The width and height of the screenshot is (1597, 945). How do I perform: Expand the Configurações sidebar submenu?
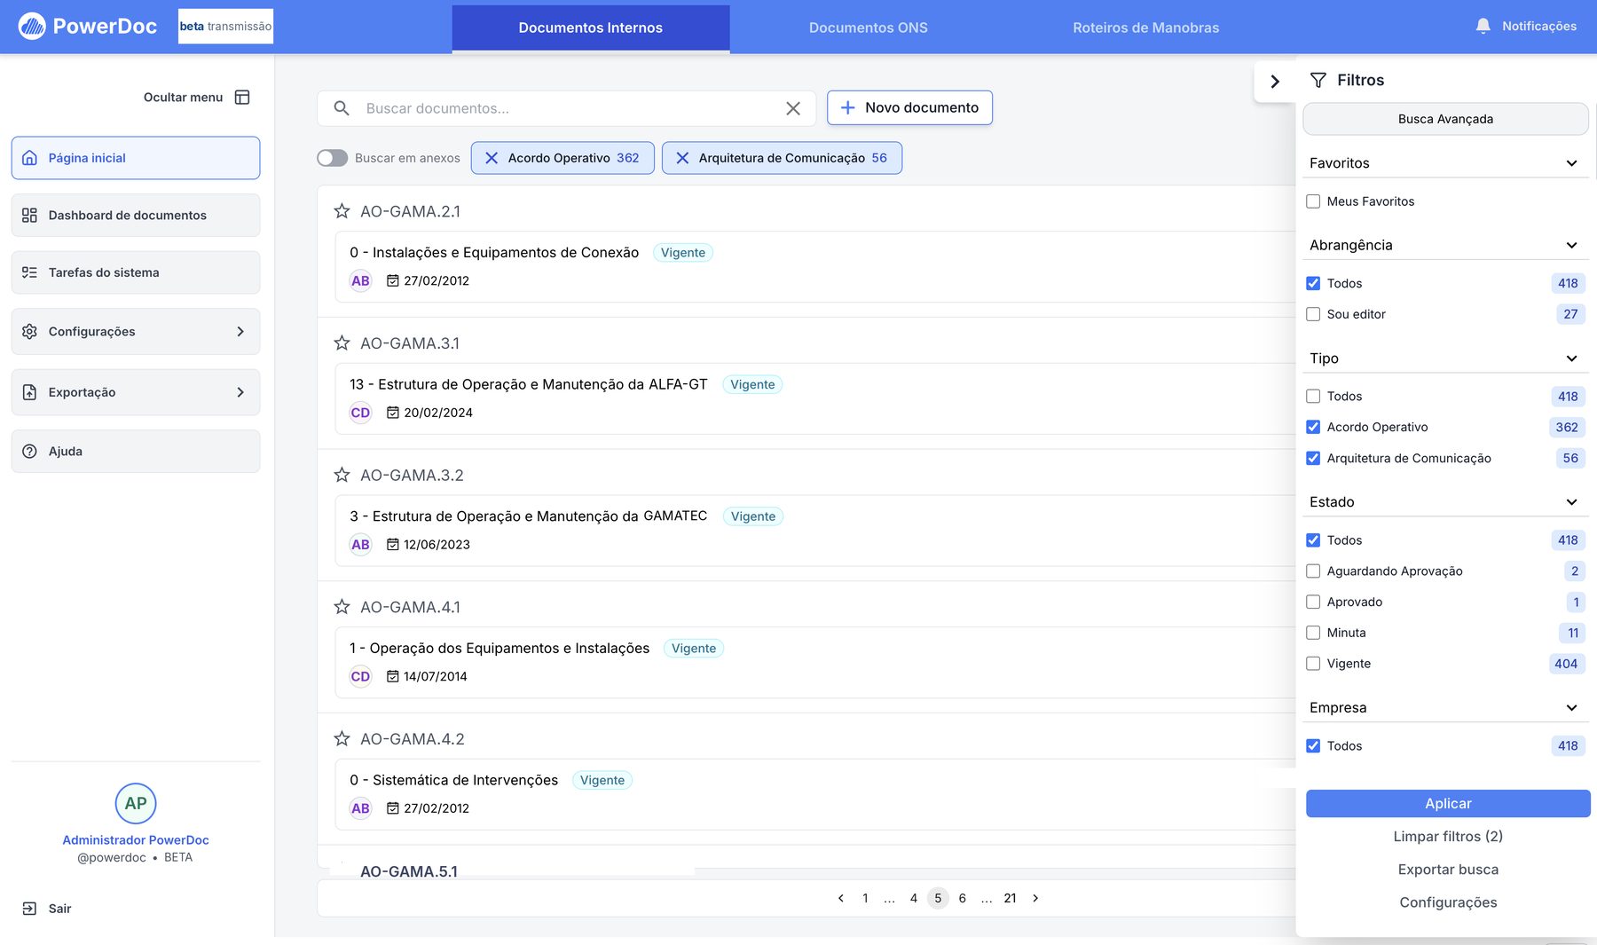[240, 331]
